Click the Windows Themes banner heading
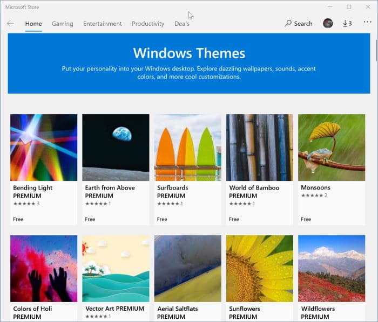The width and height of the screenshot is (378, 322). pyautogui.click(x=189, y=53)
